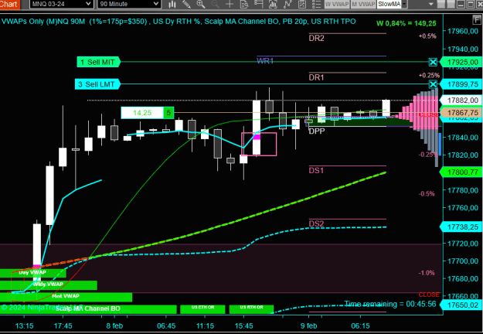
Task: Click the 15:45 time axis label
Action: pos(243,326)
